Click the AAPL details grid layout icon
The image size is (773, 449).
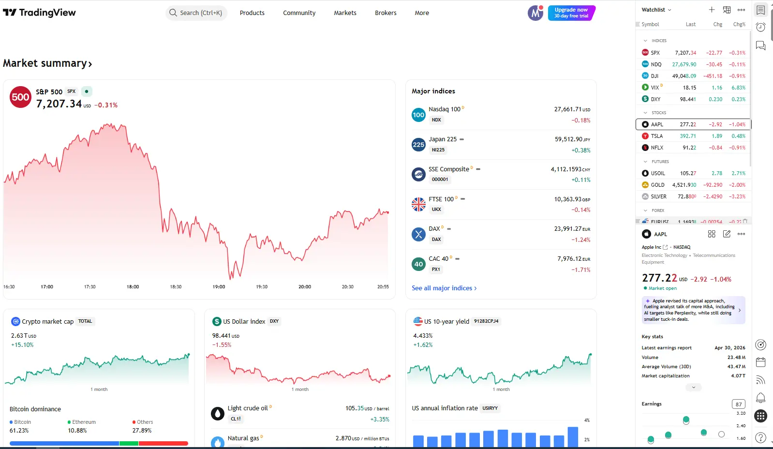pos(712,234)
